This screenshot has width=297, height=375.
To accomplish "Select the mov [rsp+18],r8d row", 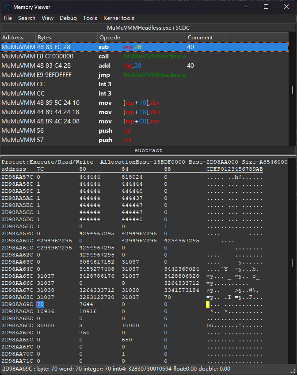I will [x=145, y=112].
